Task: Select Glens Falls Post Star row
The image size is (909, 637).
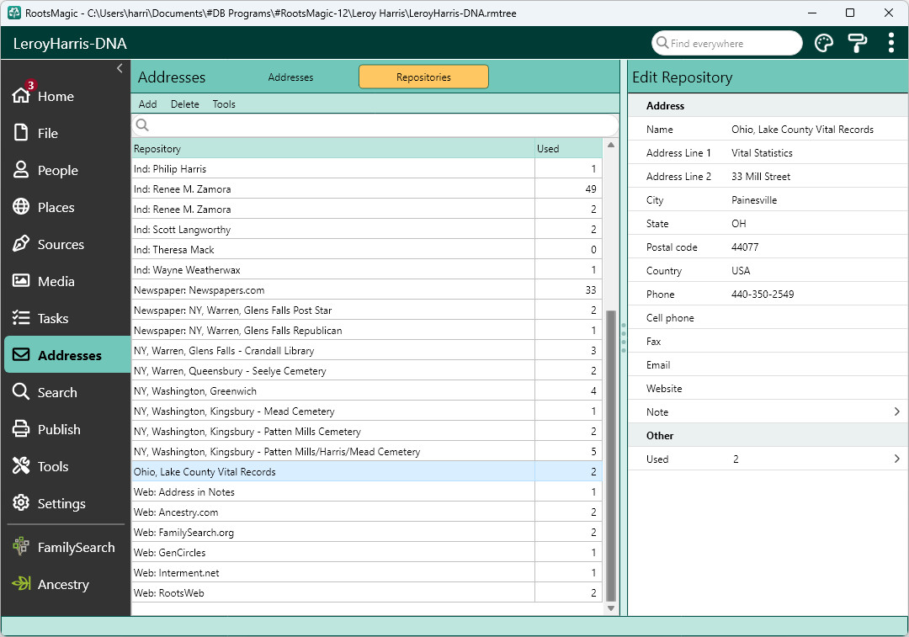Action: coord(367,311)
